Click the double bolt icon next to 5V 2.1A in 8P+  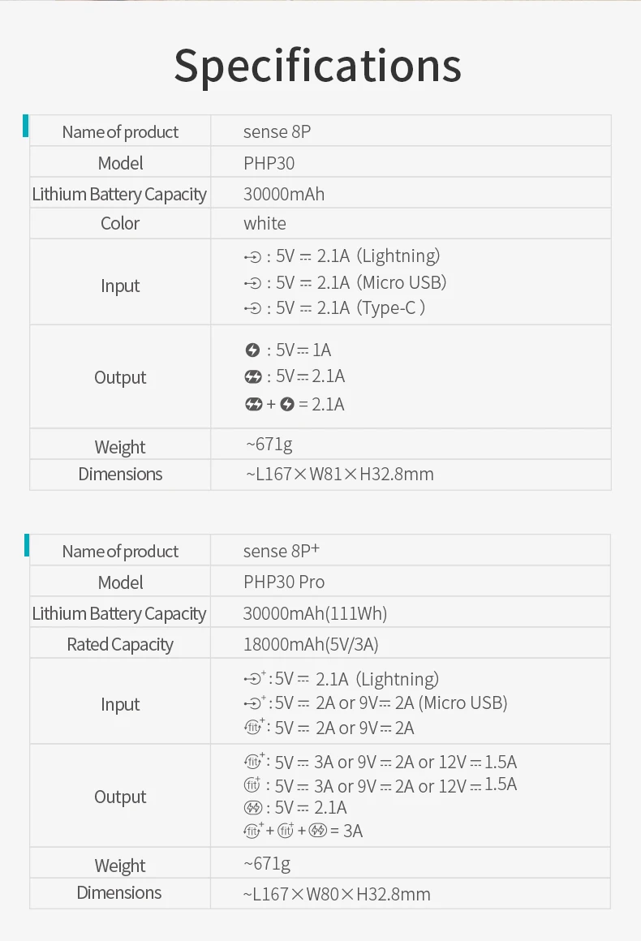(x=252, y=808)
